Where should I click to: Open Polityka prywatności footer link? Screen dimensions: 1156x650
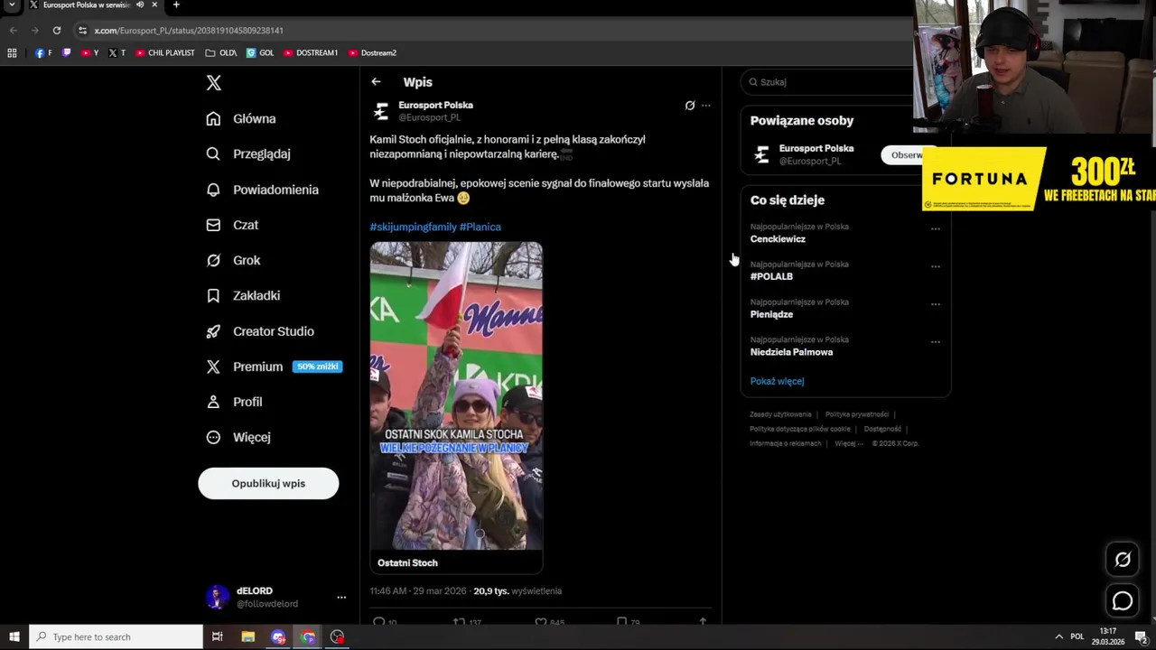pyautogui.click(x=857, y=414)
